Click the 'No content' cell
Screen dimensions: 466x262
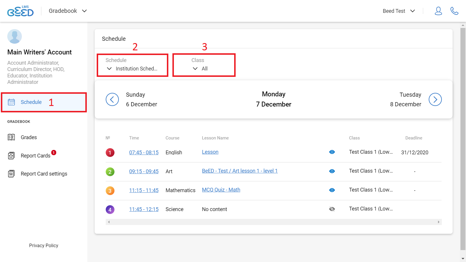click(214, 209)
